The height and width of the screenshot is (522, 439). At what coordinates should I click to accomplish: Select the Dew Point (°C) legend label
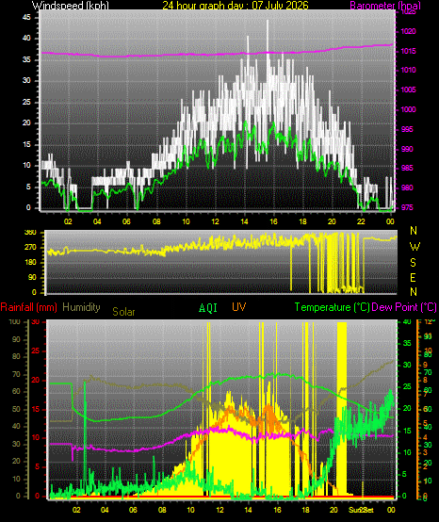(404, 307)
